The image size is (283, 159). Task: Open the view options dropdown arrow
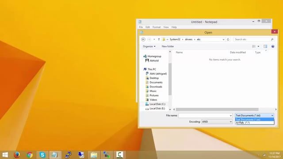258,46
